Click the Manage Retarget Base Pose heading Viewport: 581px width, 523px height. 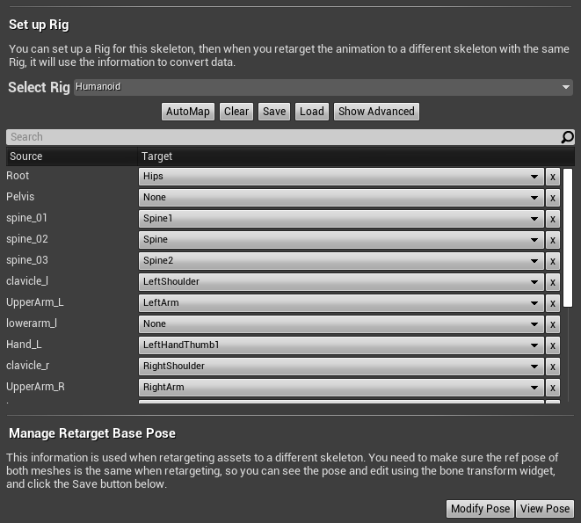92,433
